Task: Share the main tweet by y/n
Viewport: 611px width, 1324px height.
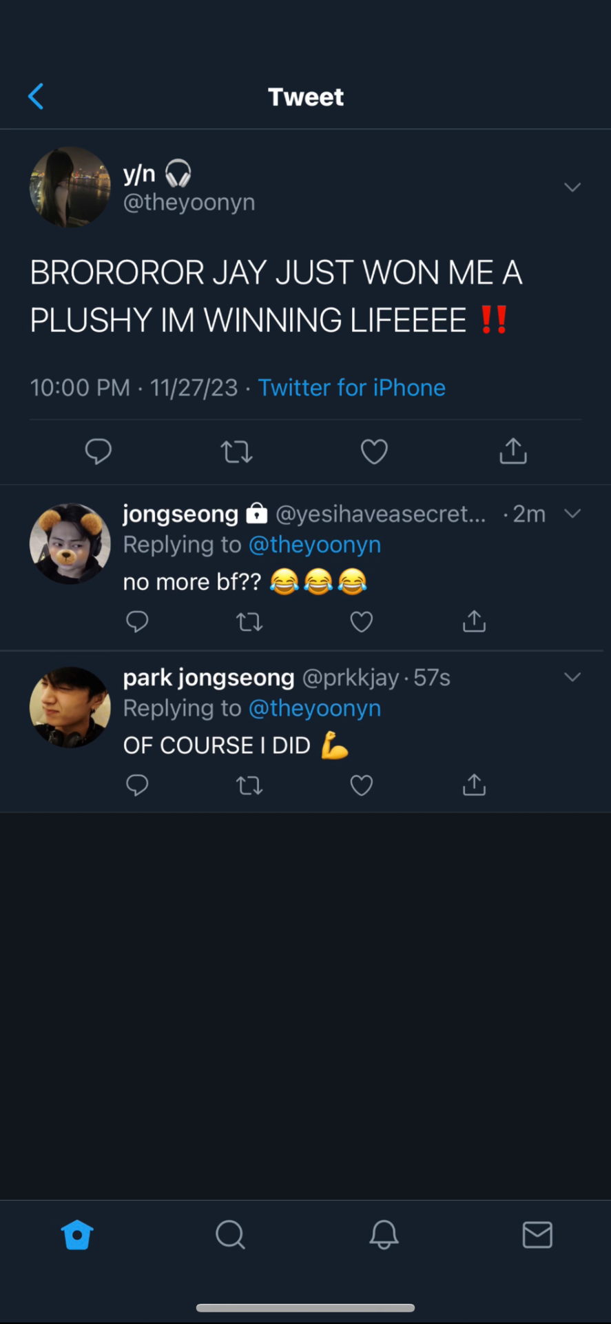Action: click(513, 451)
